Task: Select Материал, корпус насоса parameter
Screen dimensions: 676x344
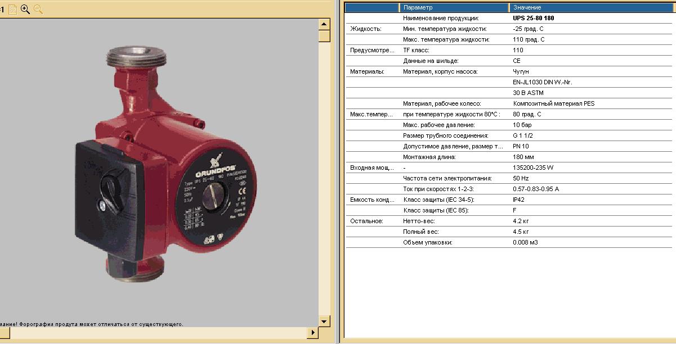Action: (x=440, y=71)
